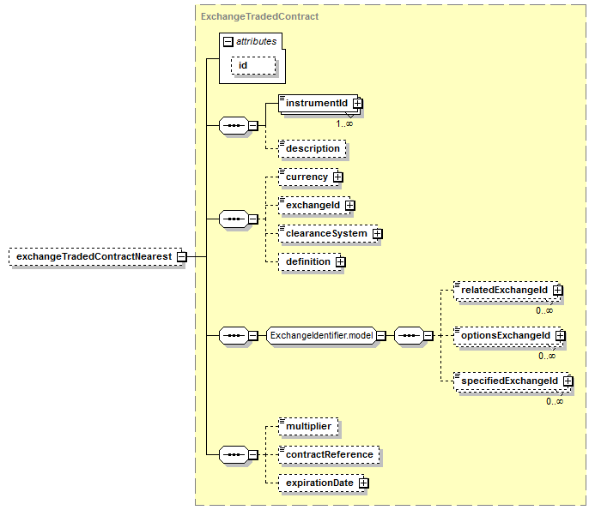595x510 pixels.
Task: Expand the exchangeId element
Action: point(349,206)
